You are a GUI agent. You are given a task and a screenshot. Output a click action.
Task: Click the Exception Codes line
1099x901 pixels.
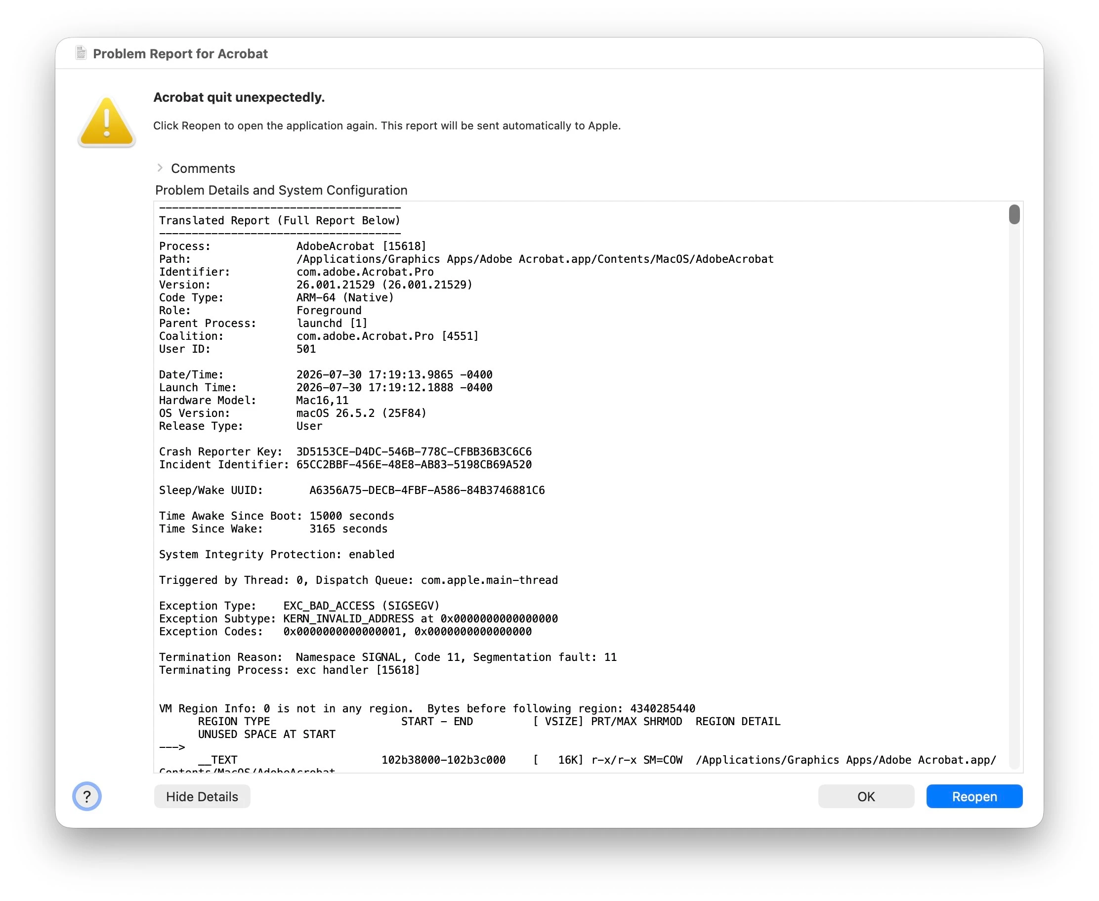(345, 632)
